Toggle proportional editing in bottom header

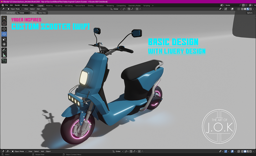pyautogui.click(x=139, y=151)
